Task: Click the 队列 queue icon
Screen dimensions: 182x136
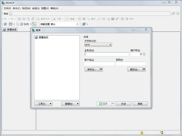Action: click(24, 24)
